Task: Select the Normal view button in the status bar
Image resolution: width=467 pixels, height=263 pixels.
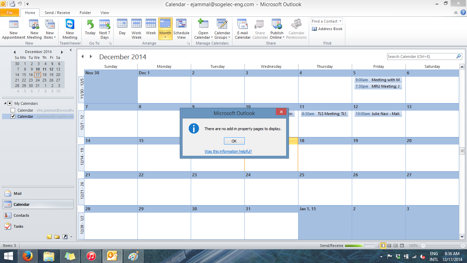Action: [383, 246]
